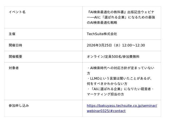Click the weekday marker （水）
The width and height of the screenshot is (169, 123).
pyautogui.click(x=117, y=45)
